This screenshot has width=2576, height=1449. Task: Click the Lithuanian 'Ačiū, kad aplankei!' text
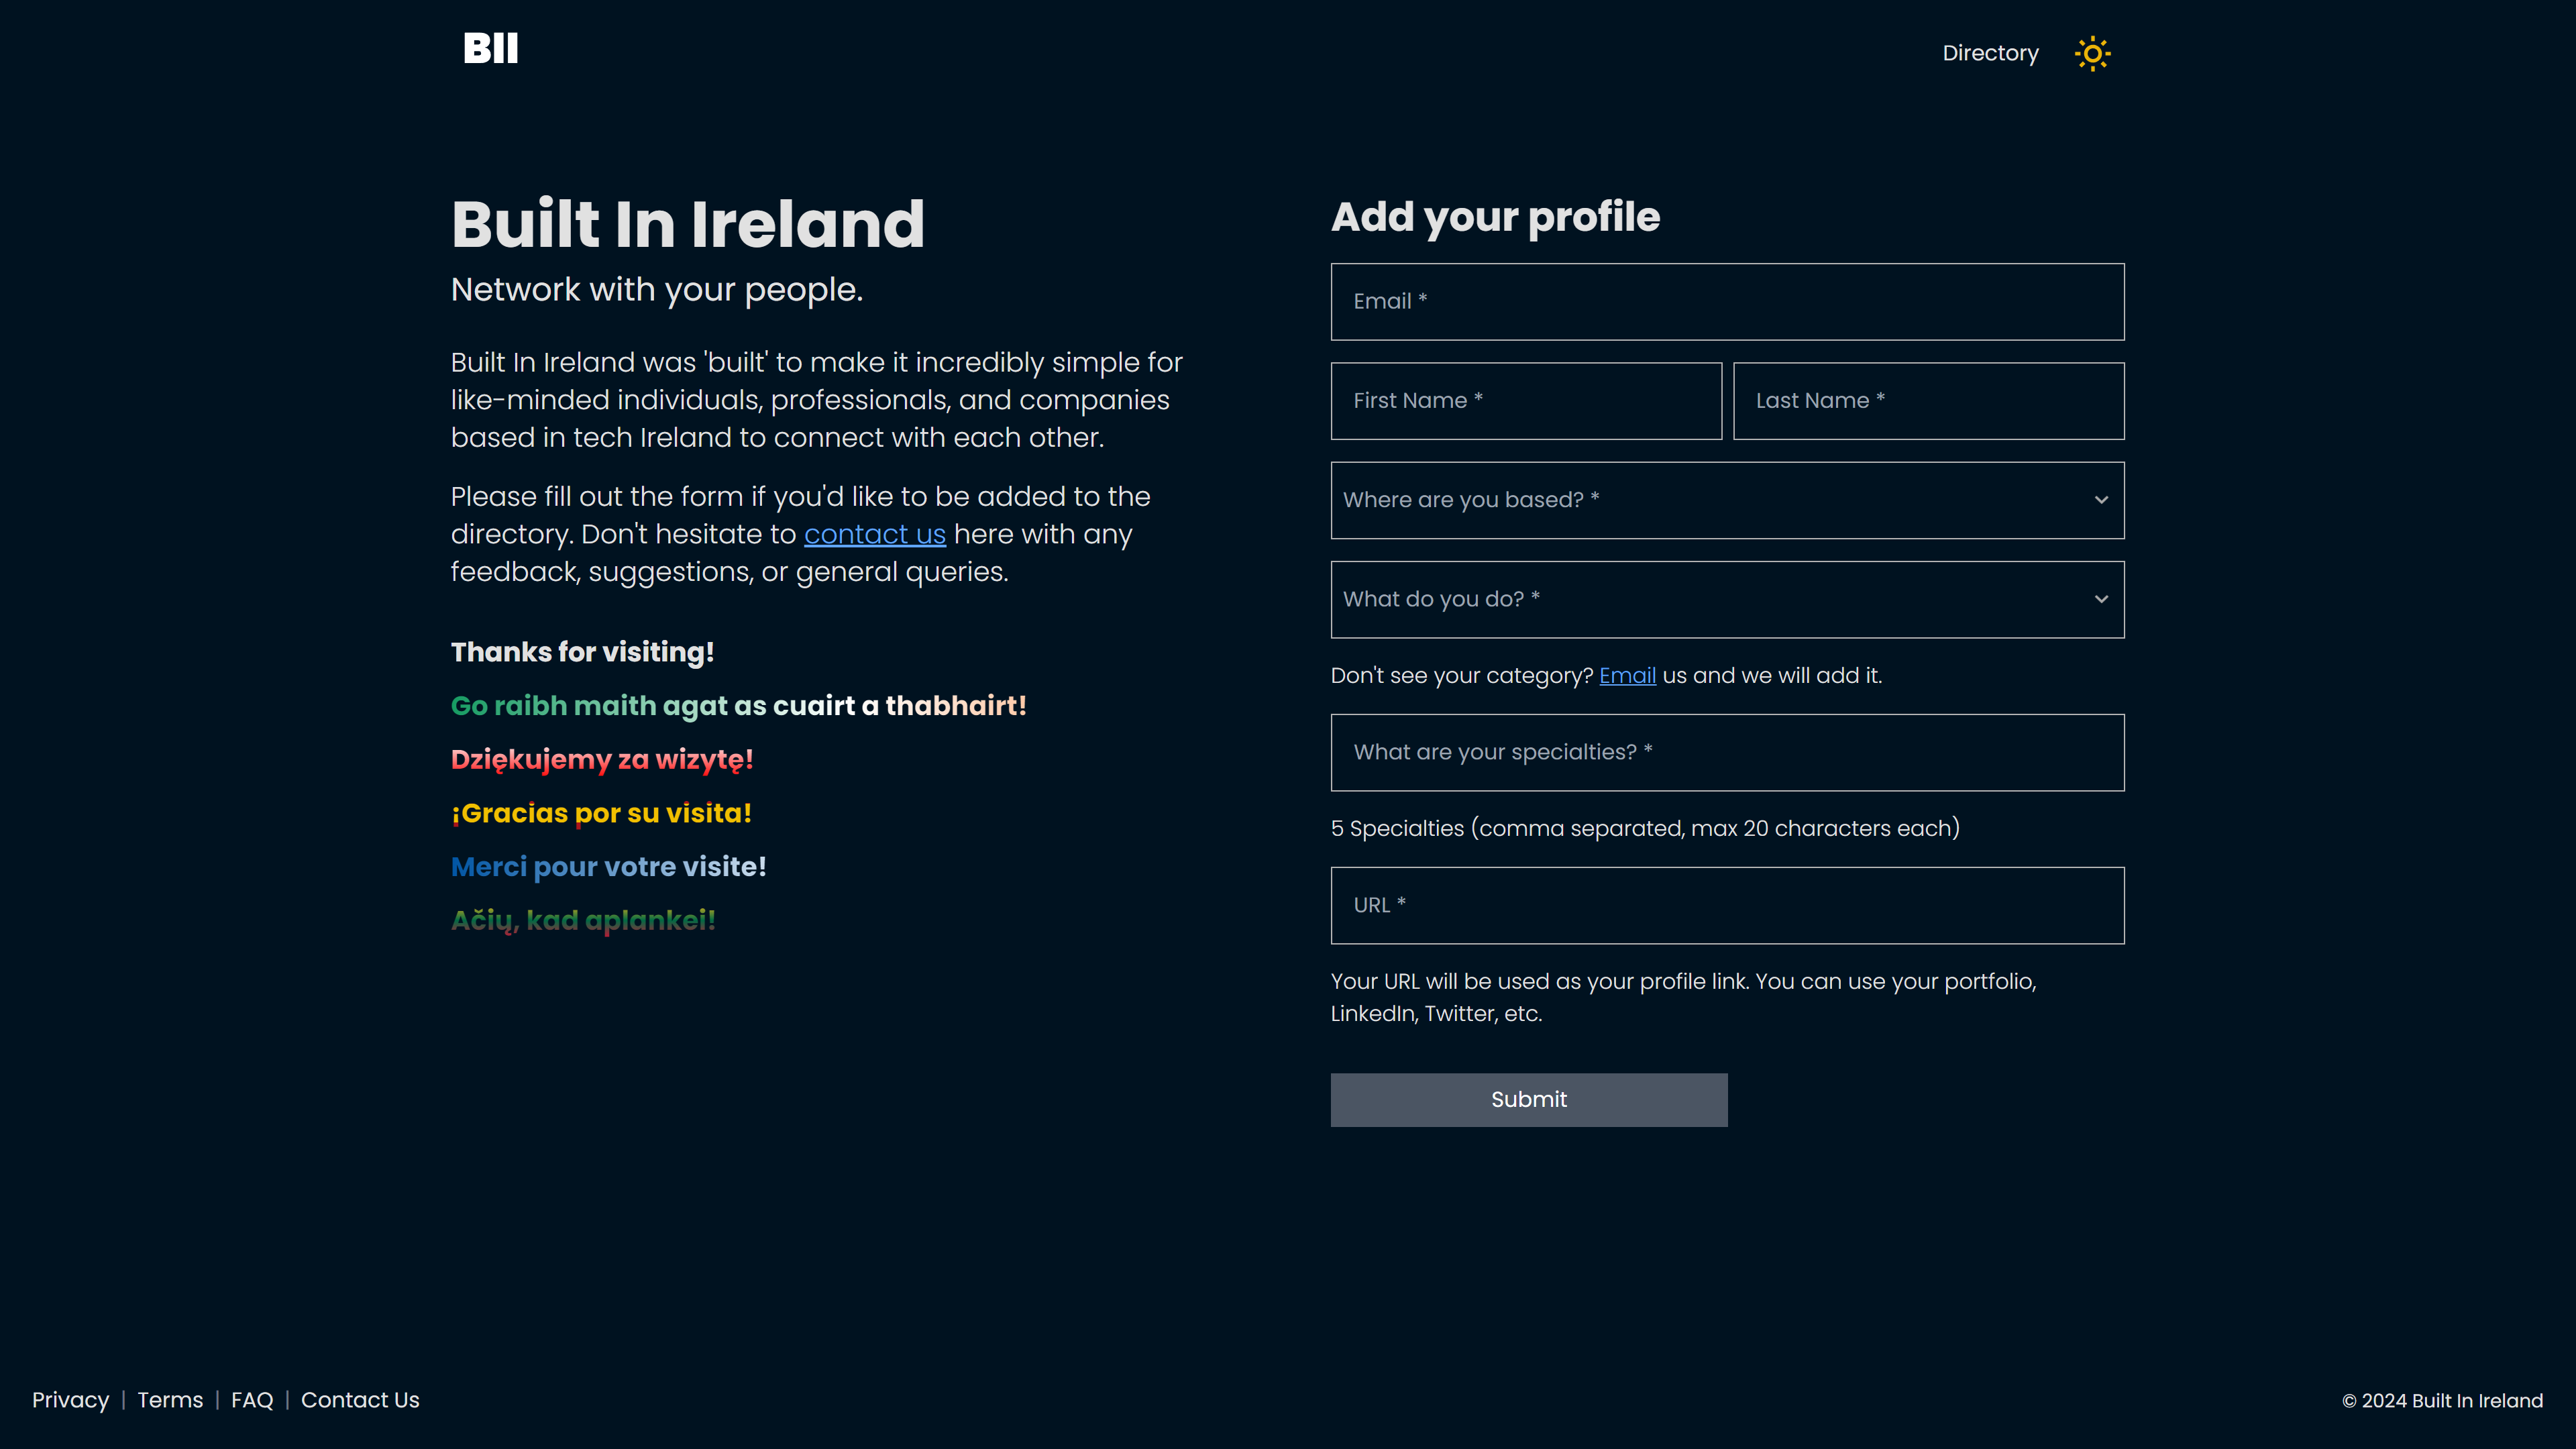pos(583,920)
